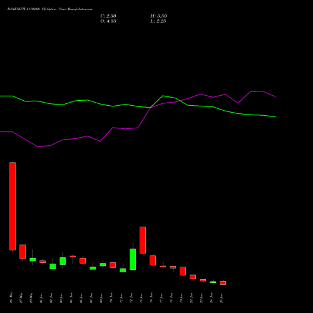Screen dimensions: 313x313
Task: Select the green candle for 03 Jun
Action: (x=63, y=261)
